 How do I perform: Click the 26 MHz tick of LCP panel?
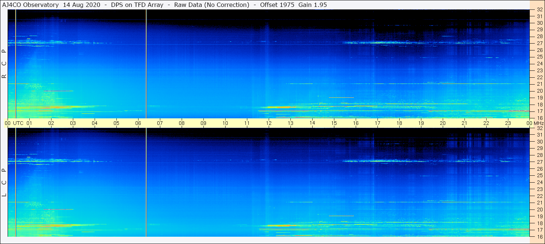539,169
